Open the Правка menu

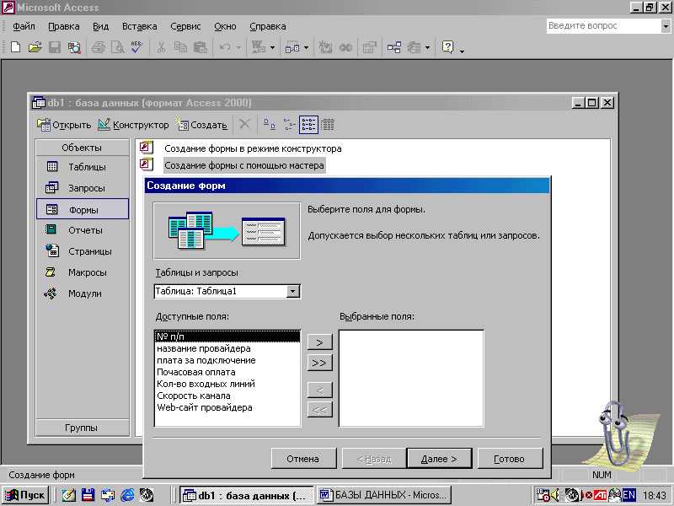coord(64,26)
